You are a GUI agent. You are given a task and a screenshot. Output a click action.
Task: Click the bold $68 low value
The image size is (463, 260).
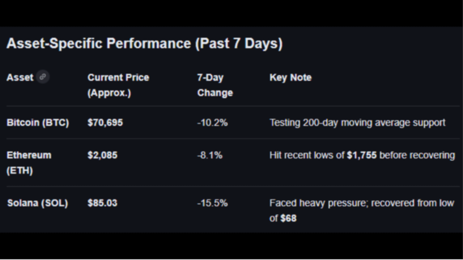288,218
